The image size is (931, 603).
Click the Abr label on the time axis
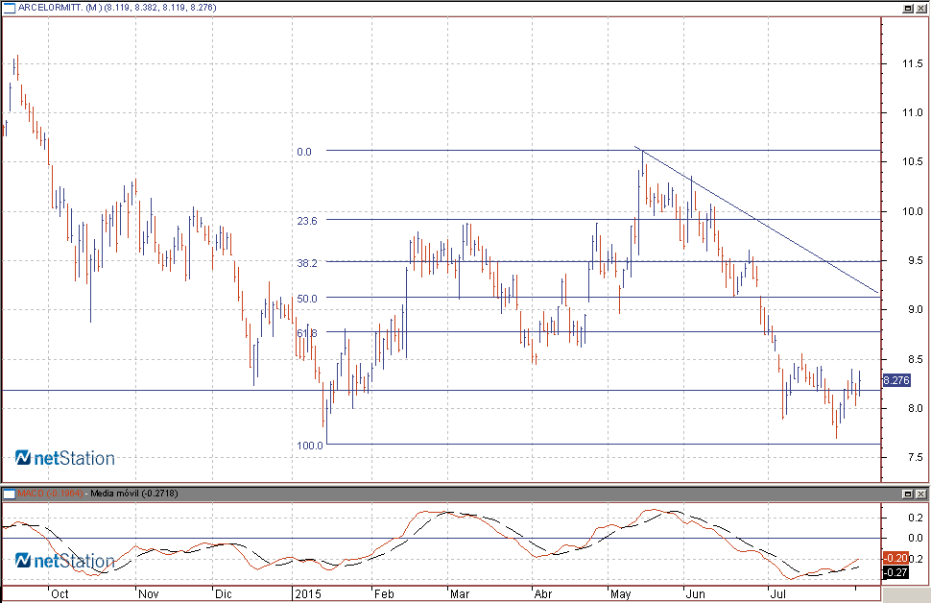coord(543,593)
